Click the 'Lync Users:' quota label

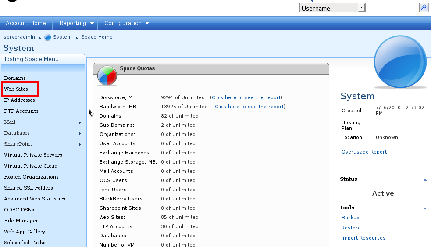(114, 190)
